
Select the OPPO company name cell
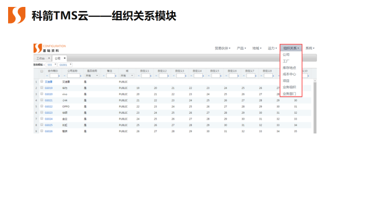66,106
